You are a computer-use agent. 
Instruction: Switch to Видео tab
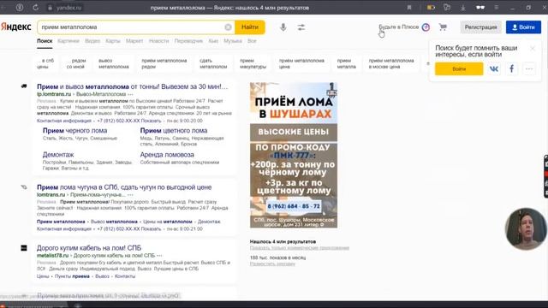tap(92, 41)
